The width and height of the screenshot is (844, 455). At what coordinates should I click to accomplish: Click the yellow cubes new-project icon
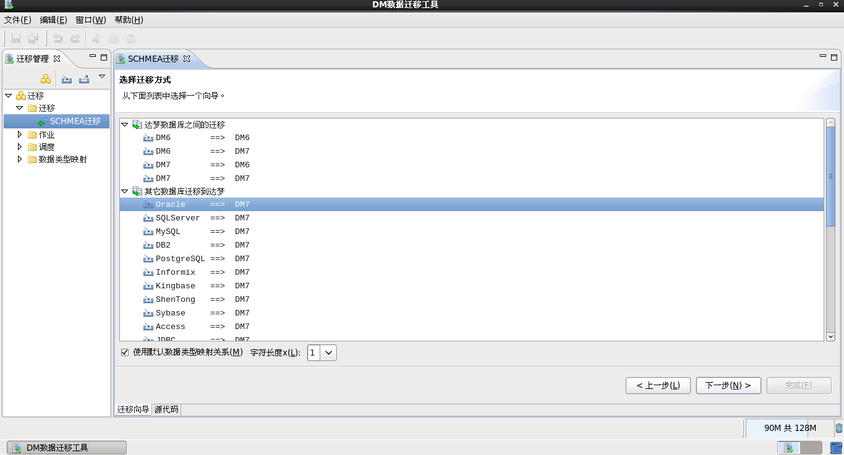pyautogui.click(x=46, y=79)
